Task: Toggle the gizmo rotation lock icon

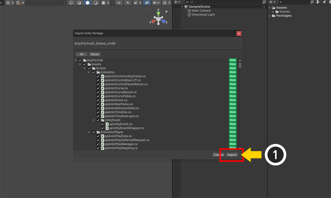Action: [166, 11]
